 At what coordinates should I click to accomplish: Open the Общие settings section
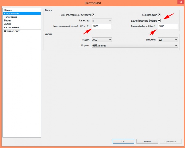(x=8, y=10)
